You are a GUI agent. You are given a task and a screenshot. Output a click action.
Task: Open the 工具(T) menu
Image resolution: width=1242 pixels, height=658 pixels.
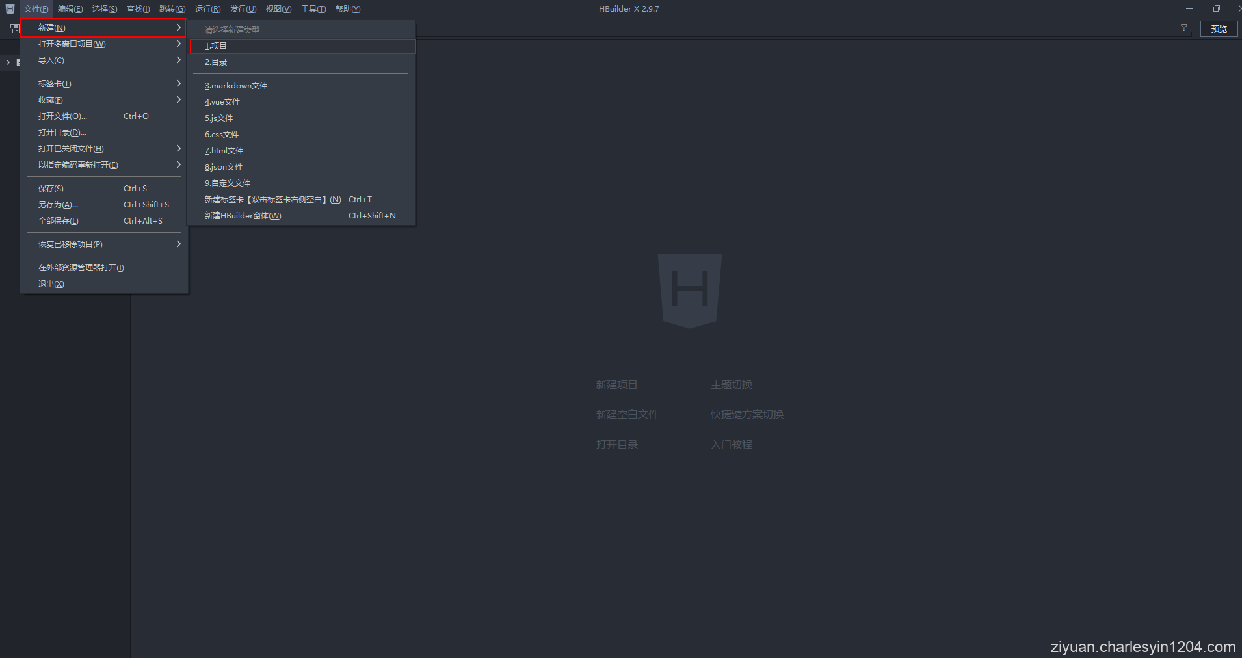[313, 8]
